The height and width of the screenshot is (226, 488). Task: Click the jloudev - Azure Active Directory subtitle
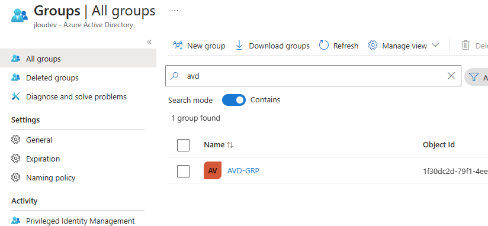tap(84, 25)
